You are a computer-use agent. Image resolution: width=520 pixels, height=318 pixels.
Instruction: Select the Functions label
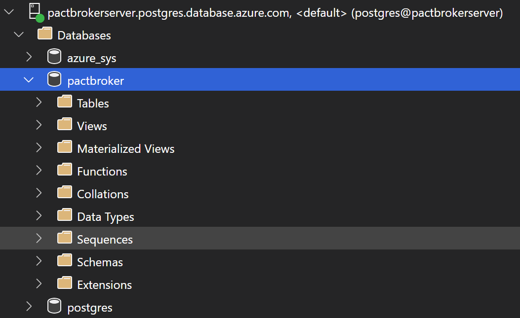(102, 172)
